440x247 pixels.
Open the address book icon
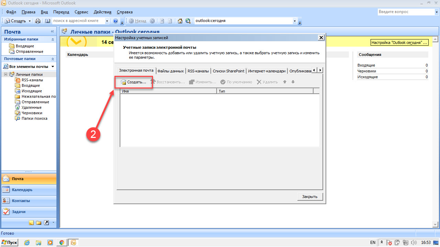pos(47,21)
